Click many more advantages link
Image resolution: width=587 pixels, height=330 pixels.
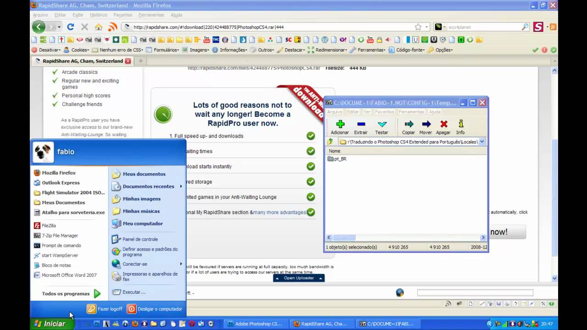coord(280,212)
